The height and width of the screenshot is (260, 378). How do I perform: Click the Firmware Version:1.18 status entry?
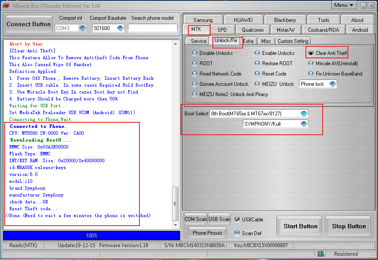click(124, 245)
